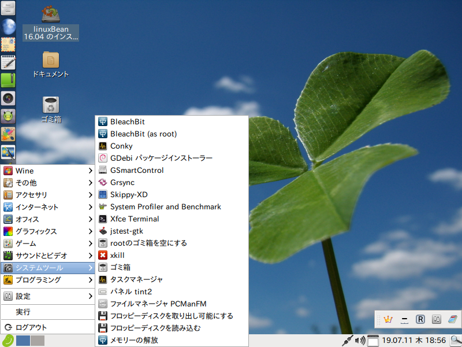Expand the オフィス submenu
Screen dimensions: 462x347
coord(48,219)
